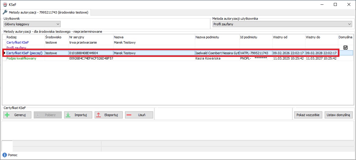Click the blue Pomoc info icon

(x=4, y=155)
